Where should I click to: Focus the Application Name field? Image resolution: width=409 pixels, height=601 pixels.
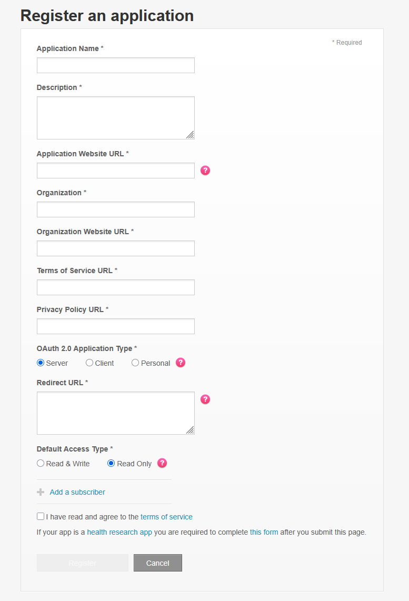pyautogui.click(x=116, y=65)
